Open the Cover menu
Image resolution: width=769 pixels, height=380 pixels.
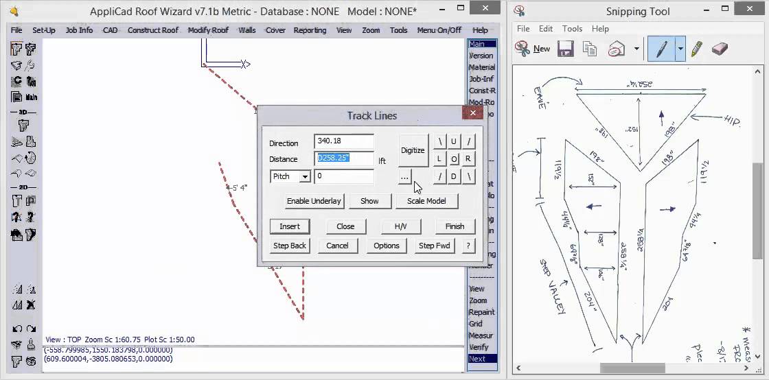coord(275,30)
